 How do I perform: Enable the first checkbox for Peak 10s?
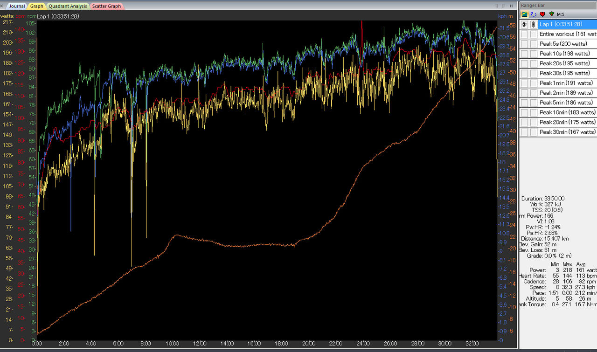(x=525, y=54)
